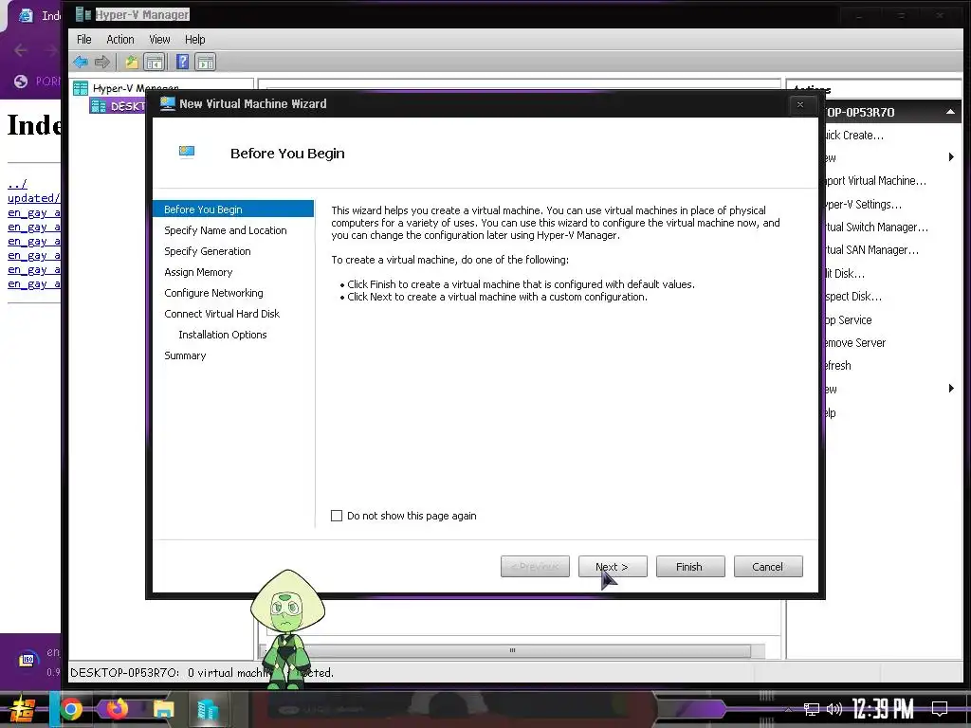Go to the Assign Memory wizard step
971x728 pixels.
[x=198, y=272]
